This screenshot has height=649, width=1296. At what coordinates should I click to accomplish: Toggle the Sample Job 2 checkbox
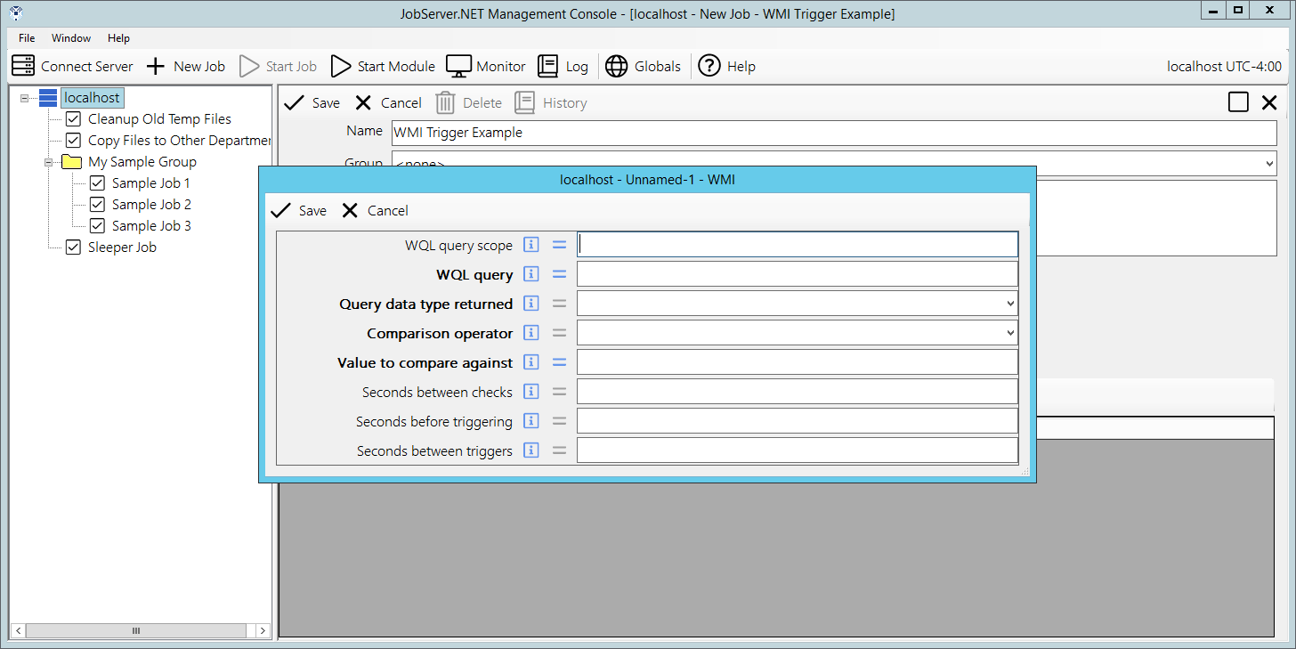(x=97, y=205)
